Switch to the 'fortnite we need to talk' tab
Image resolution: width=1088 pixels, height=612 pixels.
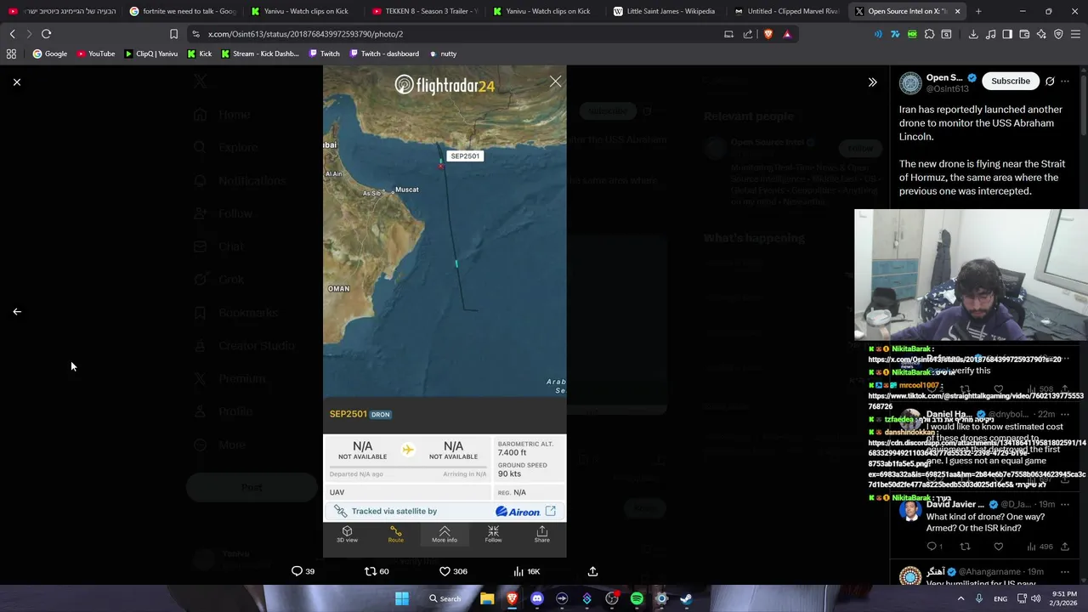182,11
